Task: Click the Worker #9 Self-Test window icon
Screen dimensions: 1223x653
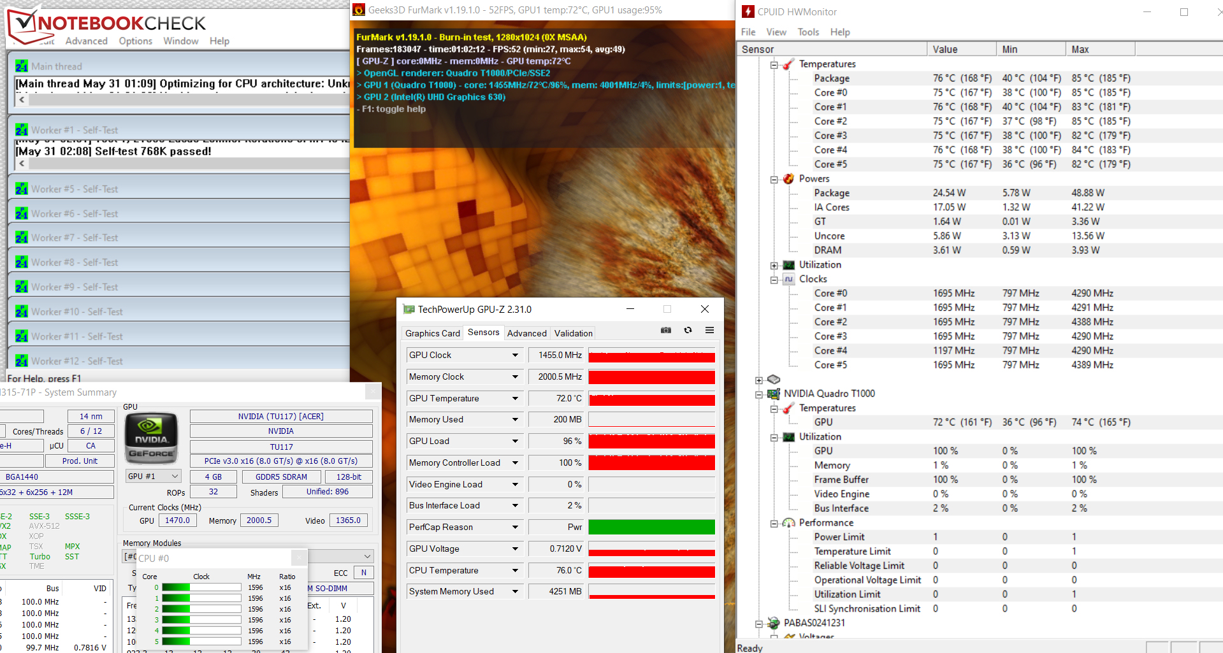Action: (x=22, y=287)
